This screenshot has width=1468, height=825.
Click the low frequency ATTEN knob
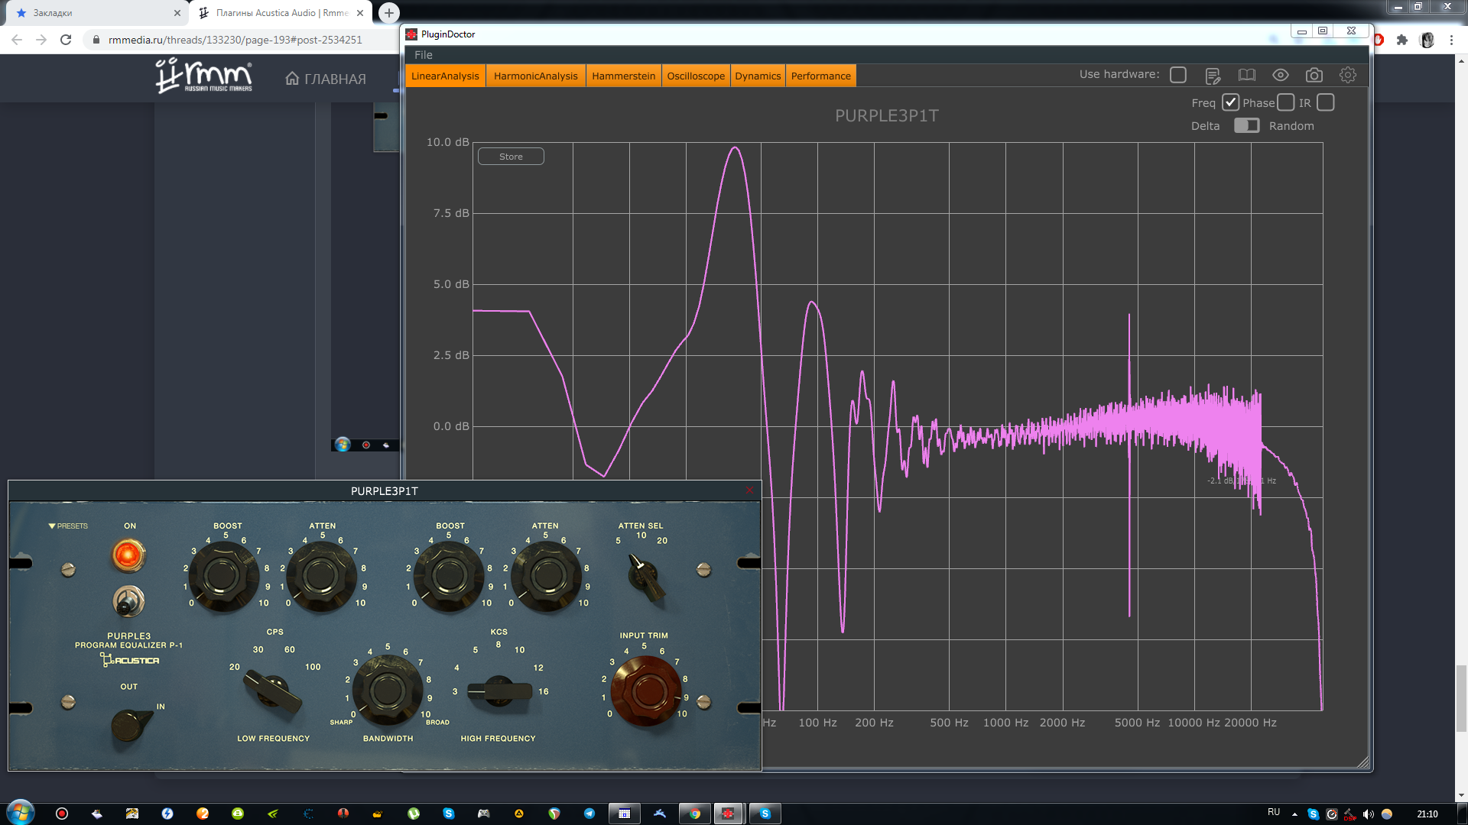tap(321, 577)
